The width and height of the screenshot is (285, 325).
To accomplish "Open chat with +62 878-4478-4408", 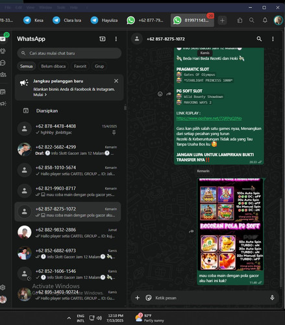I will 68,129.
